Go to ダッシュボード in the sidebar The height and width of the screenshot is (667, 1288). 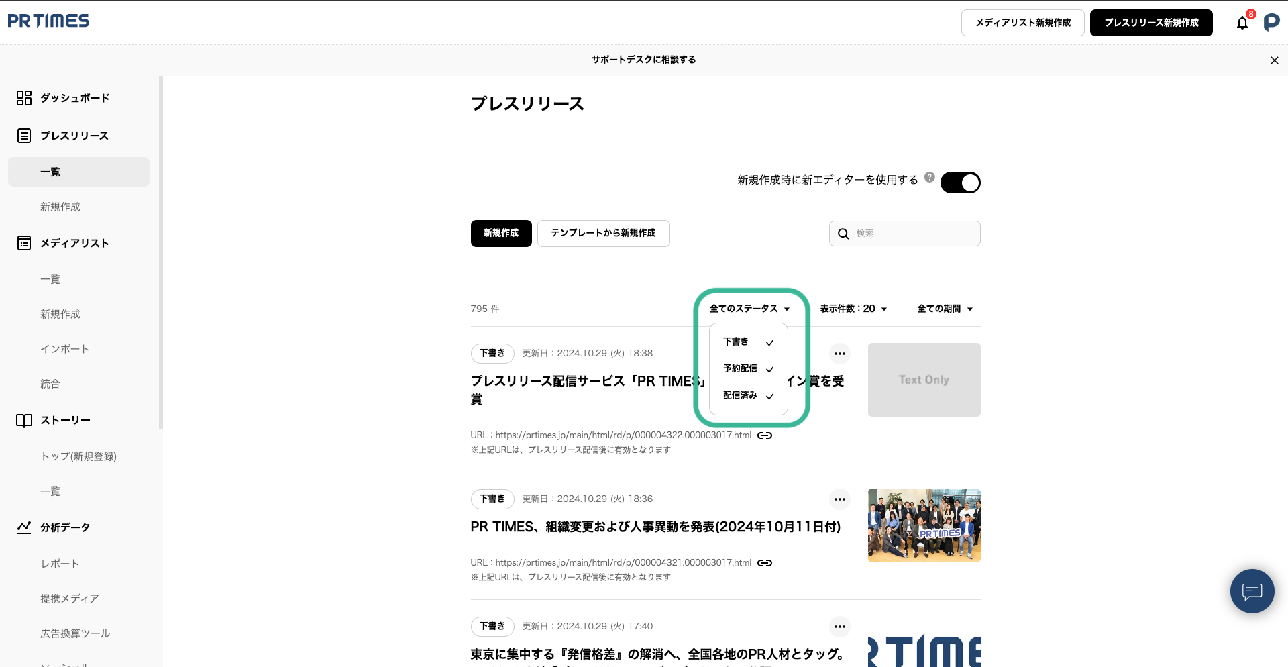[74, 98]
